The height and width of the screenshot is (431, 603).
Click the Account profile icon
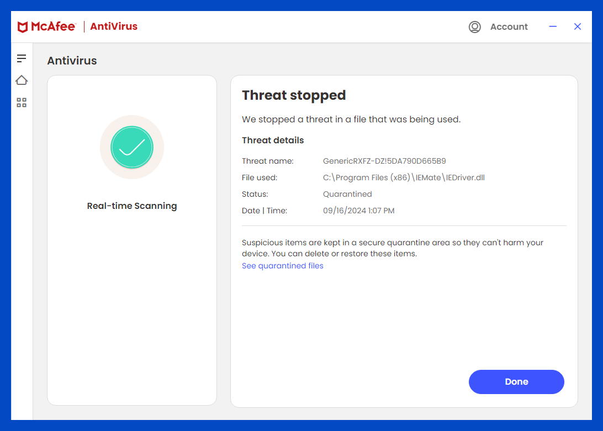[474, 27]
